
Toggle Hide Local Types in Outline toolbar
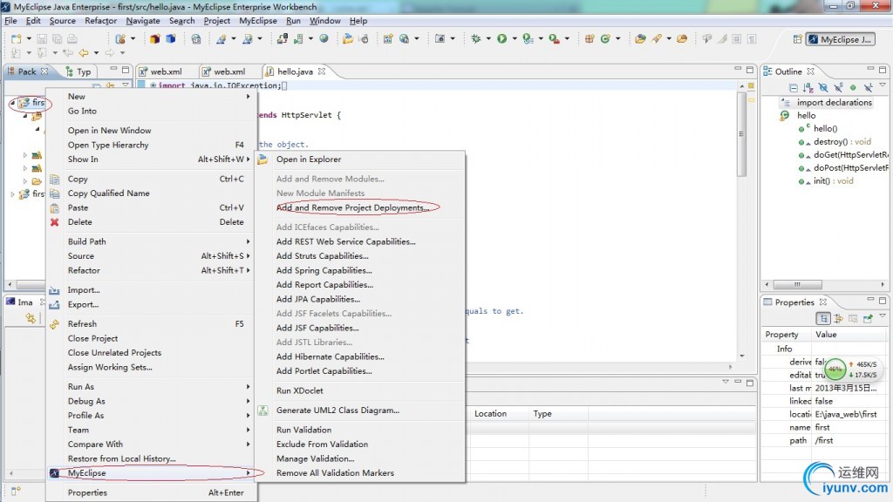pyautogui.click(x=868, y=88)
